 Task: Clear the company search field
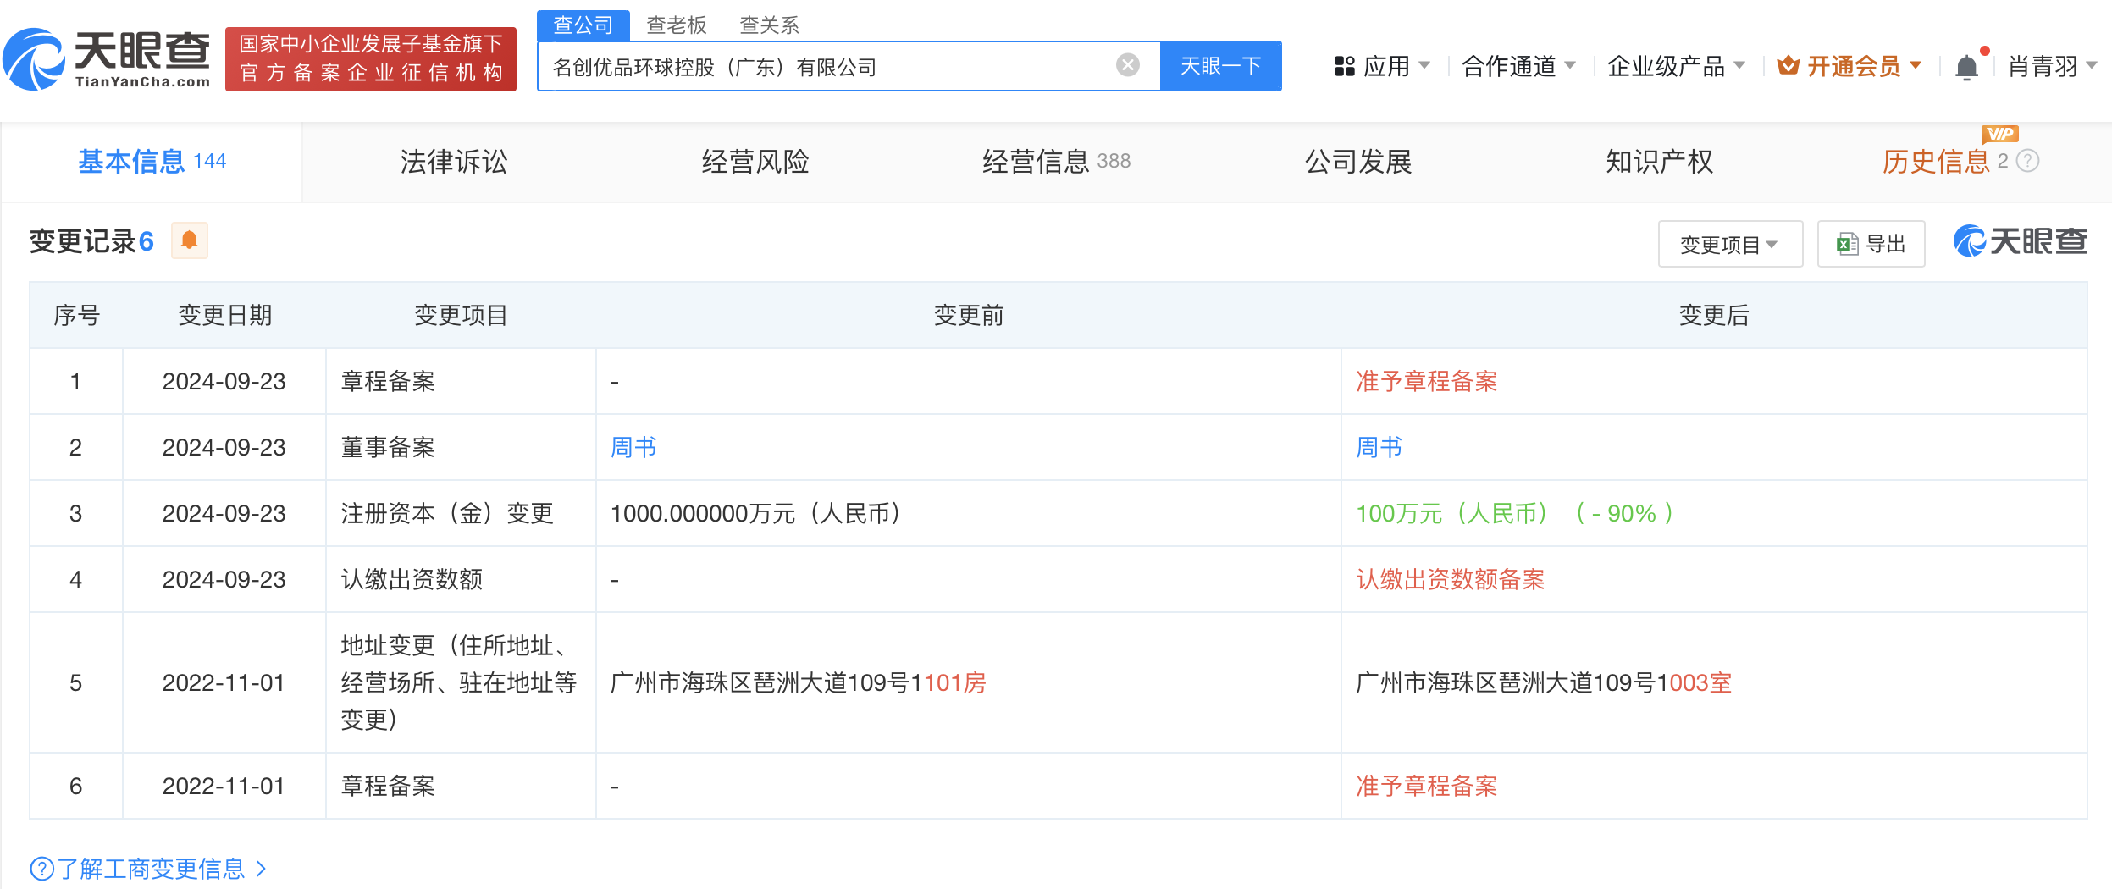[x=1127, y=65]
